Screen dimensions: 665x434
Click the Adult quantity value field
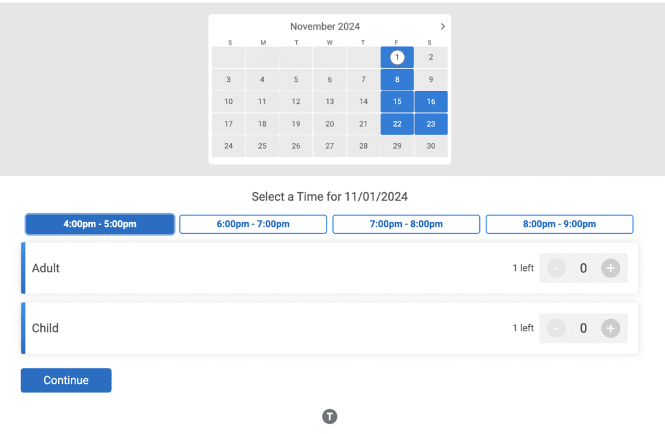(x=583, y=268)
